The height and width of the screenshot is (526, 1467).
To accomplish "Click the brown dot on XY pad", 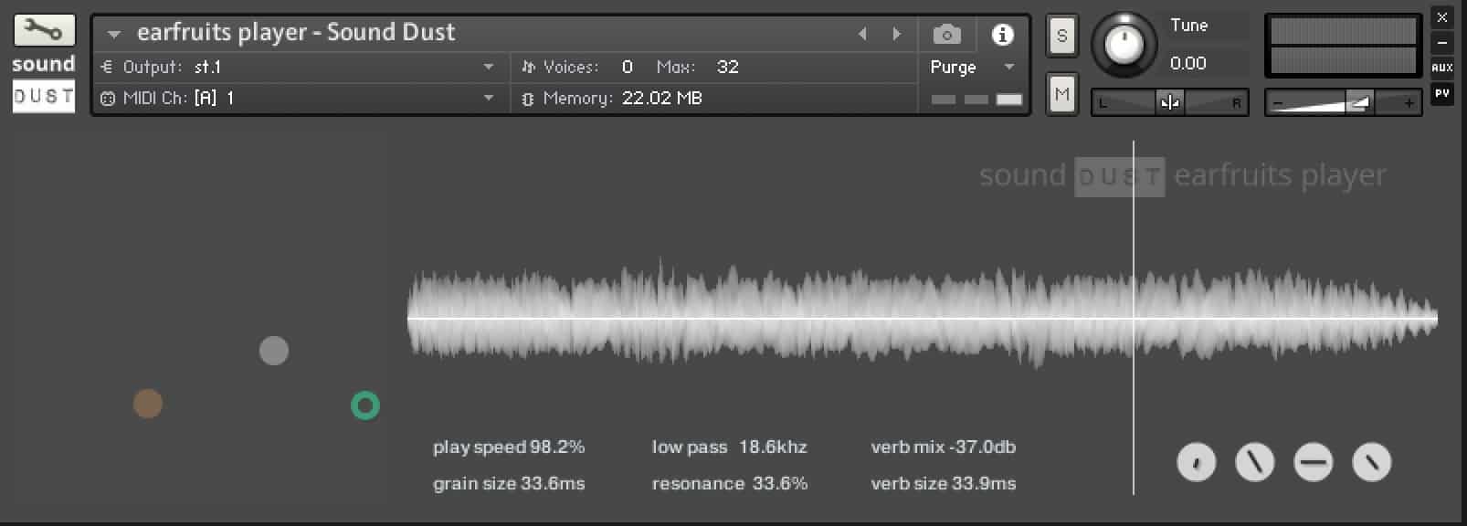I will click(148, 404).
